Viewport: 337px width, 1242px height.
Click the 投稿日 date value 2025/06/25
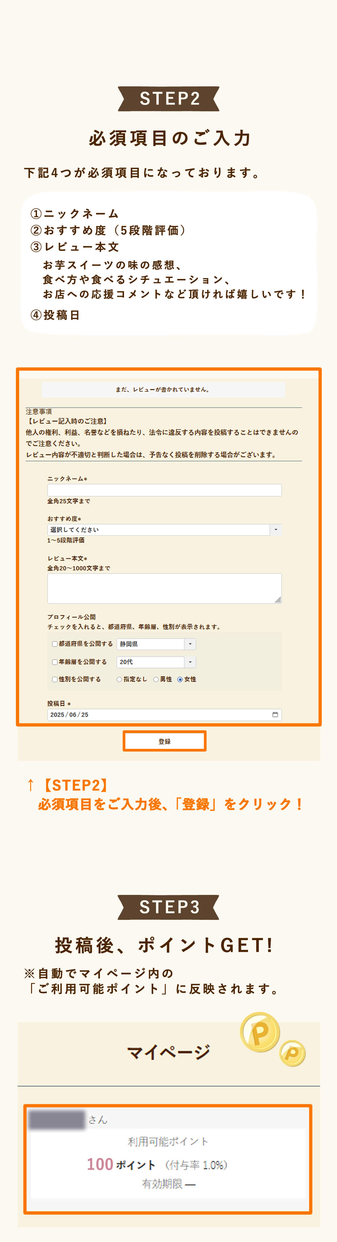69,714
